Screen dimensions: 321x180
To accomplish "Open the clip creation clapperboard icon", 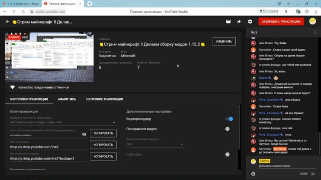I will click(228, 21).
